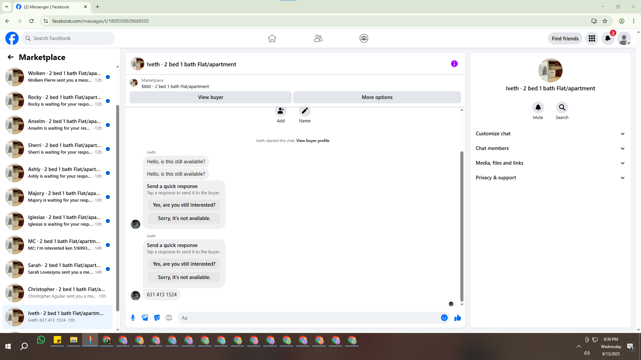Attach a photo using the image icon

(x=145, y=318)
